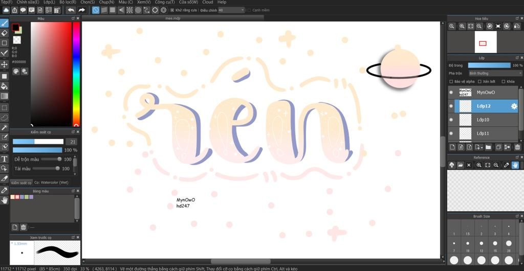The width and height of the screenshot is (524, 271).
Task: Select the Move tool
Action: point(4,64)
